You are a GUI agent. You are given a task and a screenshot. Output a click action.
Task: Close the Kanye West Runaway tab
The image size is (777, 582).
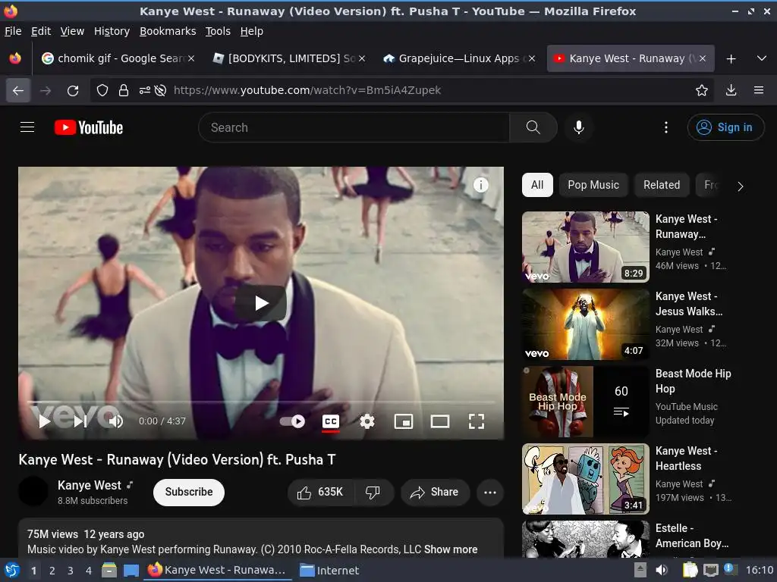click(702, 59)
